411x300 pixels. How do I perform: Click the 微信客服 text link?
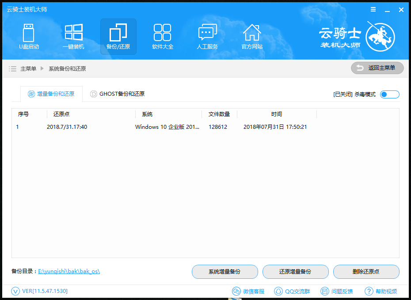pos(254,291)
